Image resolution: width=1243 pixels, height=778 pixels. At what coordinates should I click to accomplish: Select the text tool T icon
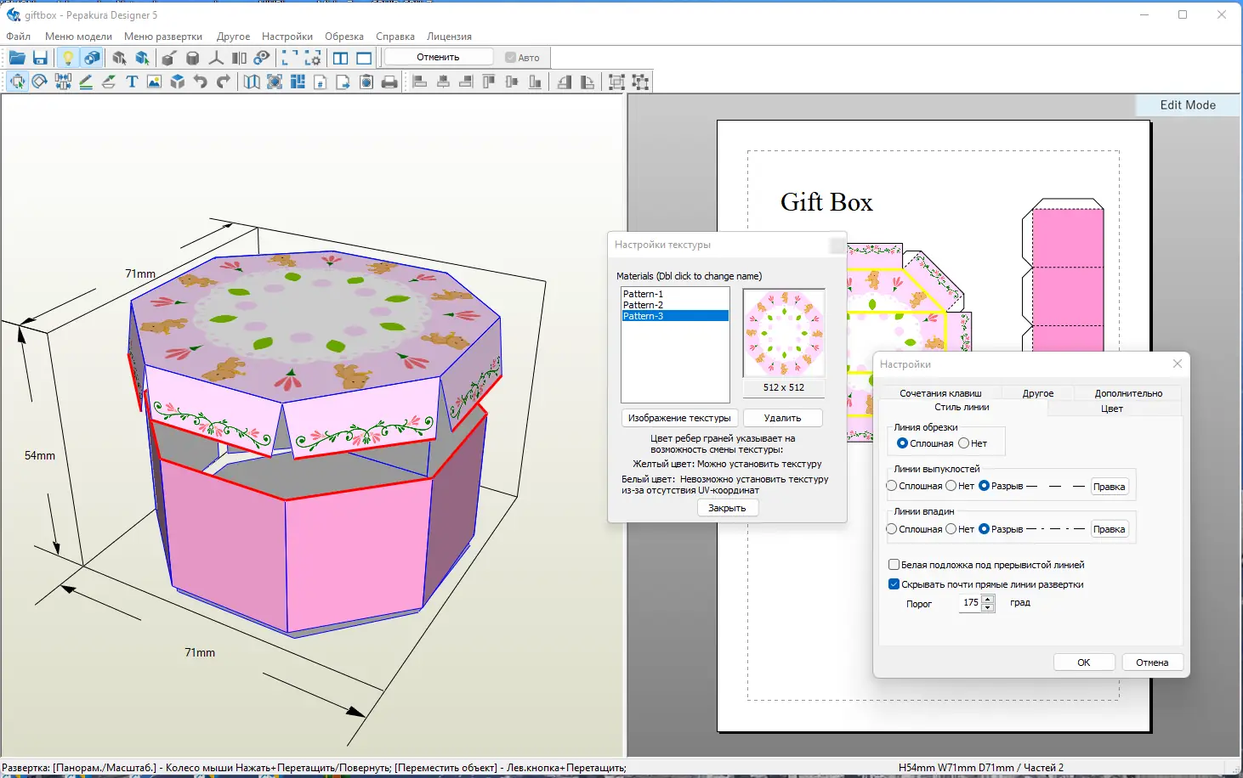(x=132, y=82)
